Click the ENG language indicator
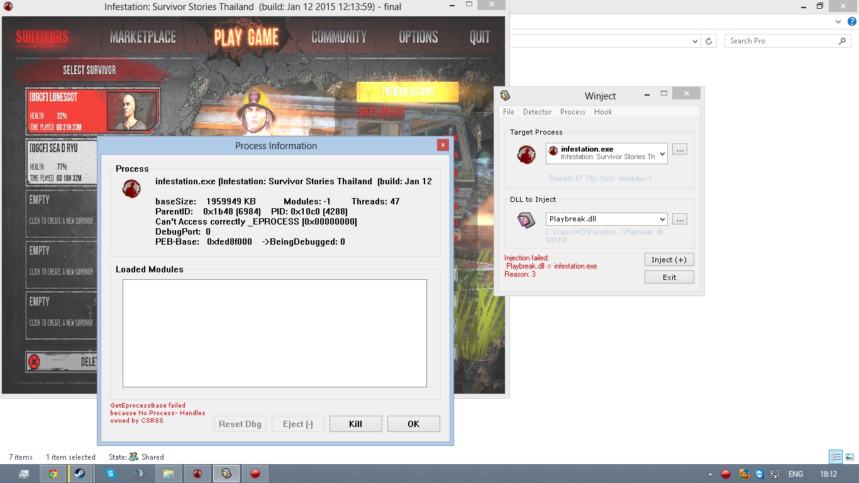Screen dimensions: 859x483 click(795, 474)
